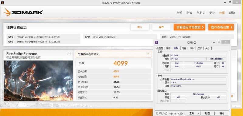The height and width of the screenshot is (116, 243).
Task: Click American Megatrends Inc. BIOS field
Action: click(198, 79)
